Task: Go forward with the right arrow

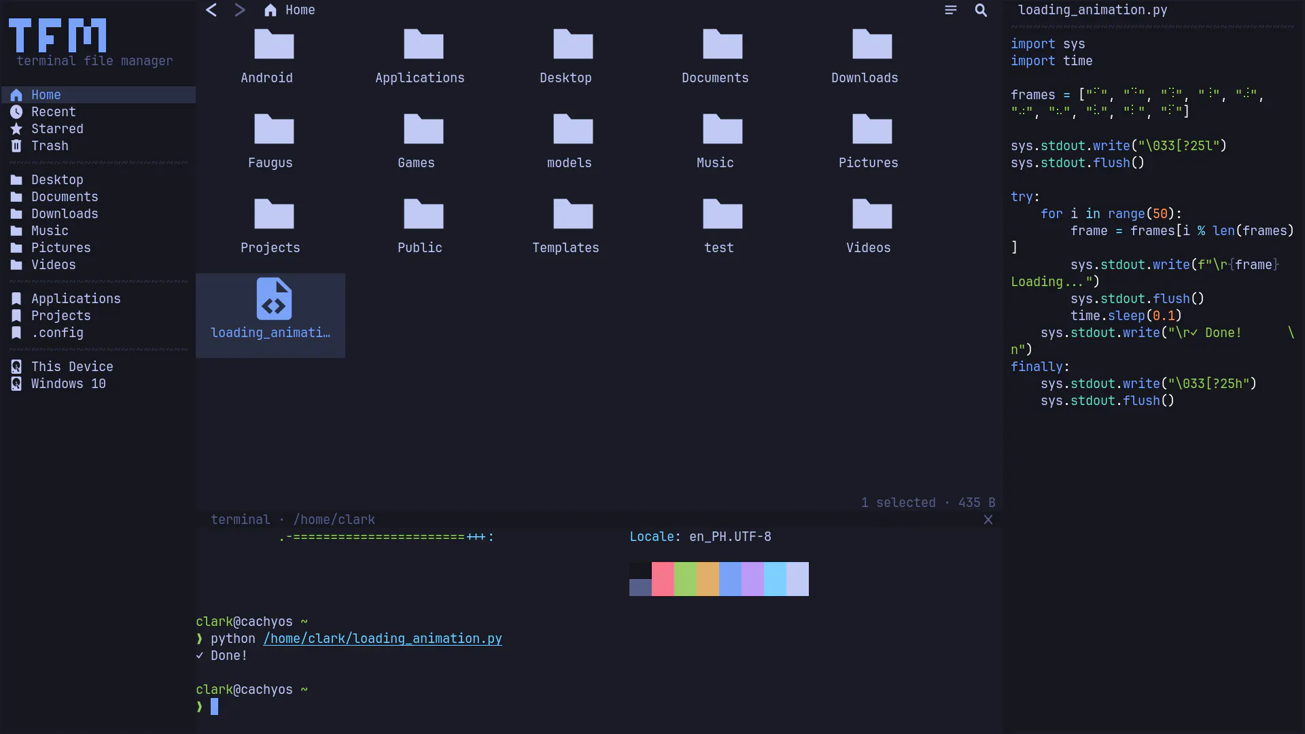Action: [239, 10]
